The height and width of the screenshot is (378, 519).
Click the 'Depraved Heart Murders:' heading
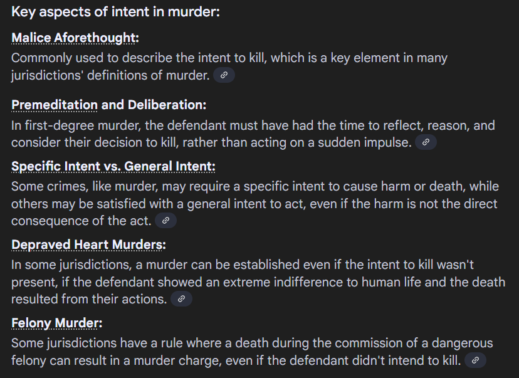point(89,244)
